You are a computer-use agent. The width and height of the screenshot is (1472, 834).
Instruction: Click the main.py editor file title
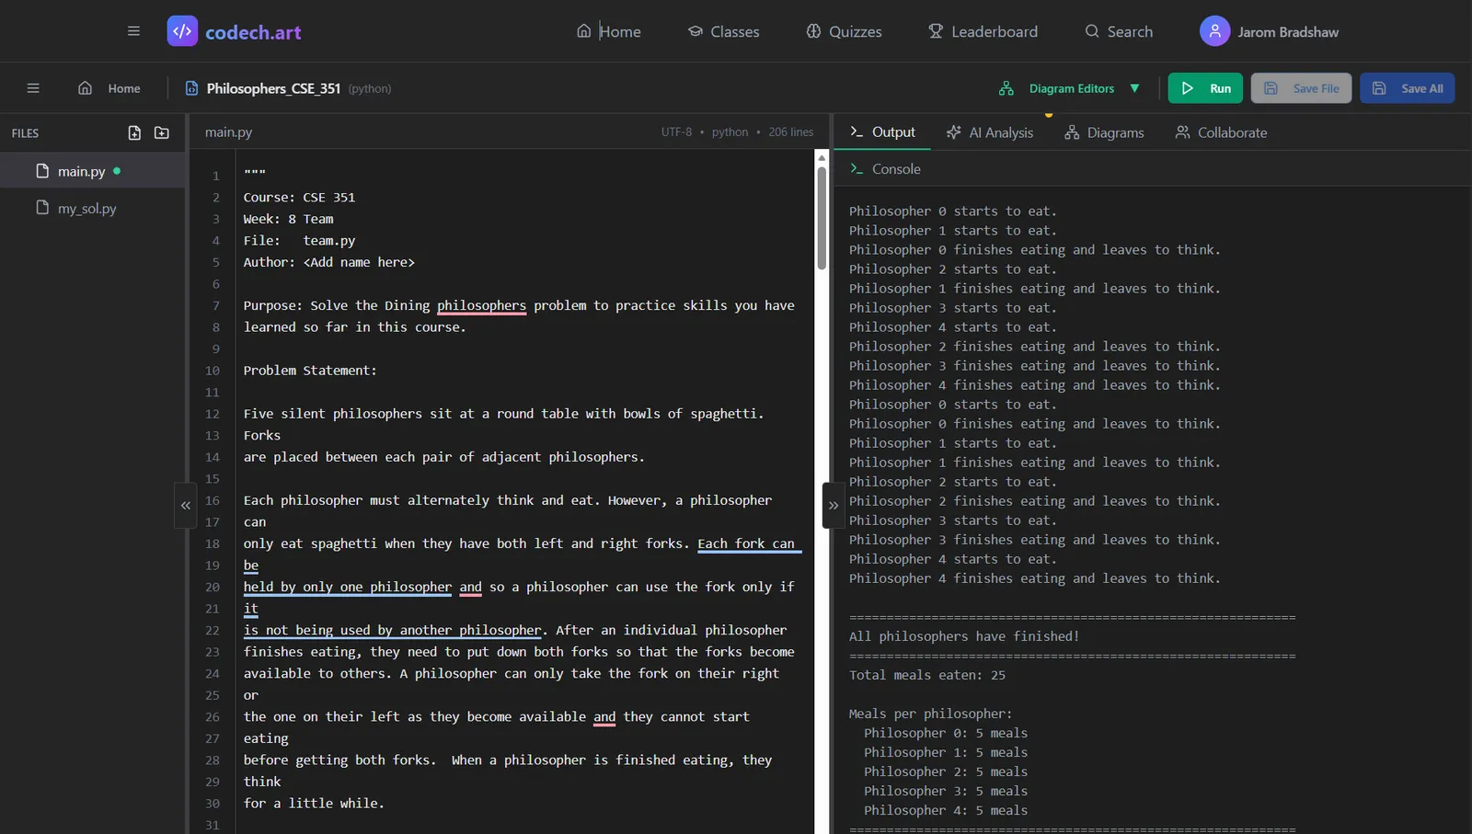click(228, 132)
